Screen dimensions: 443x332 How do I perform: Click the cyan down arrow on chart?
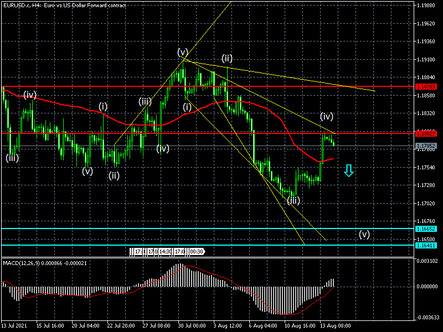(x=348, y=170)
